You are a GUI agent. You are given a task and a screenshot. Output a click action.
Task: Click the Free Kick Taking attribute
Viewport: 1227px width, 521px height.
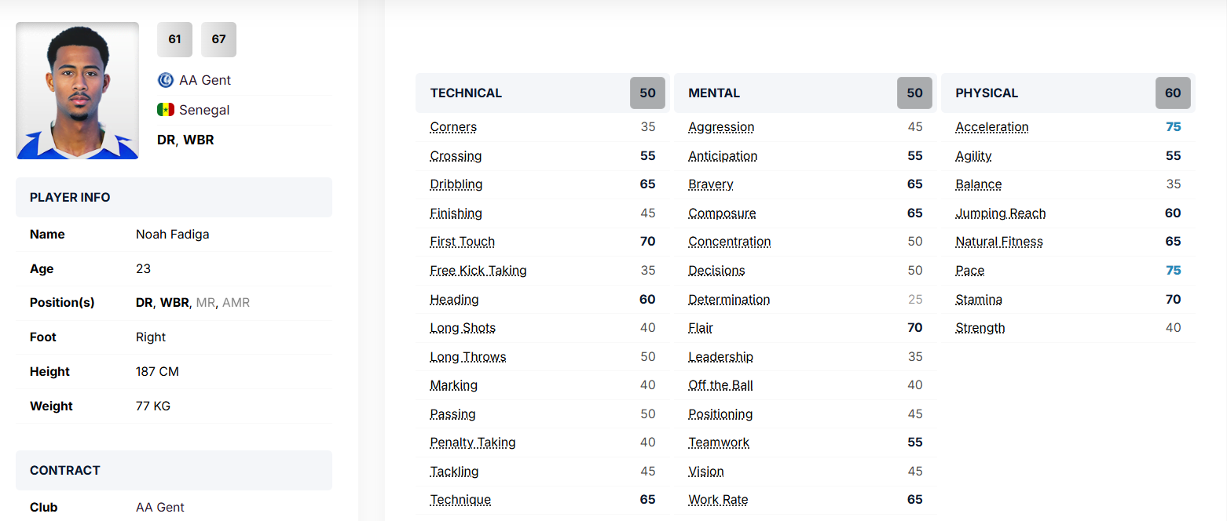(478, 271)
